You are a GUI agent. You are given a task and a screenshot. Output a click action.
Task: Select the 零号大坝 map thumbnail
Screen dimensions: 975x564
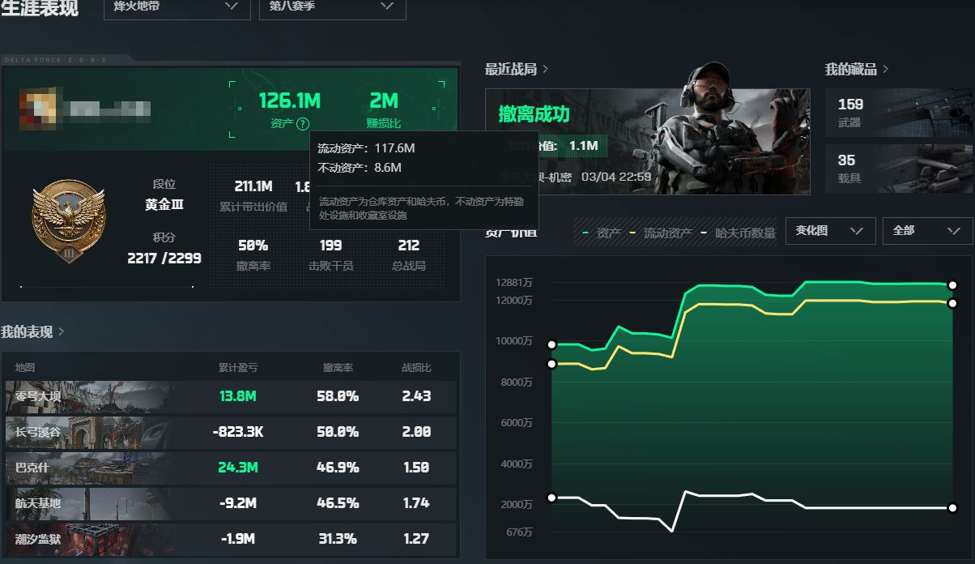click(87, 396)
